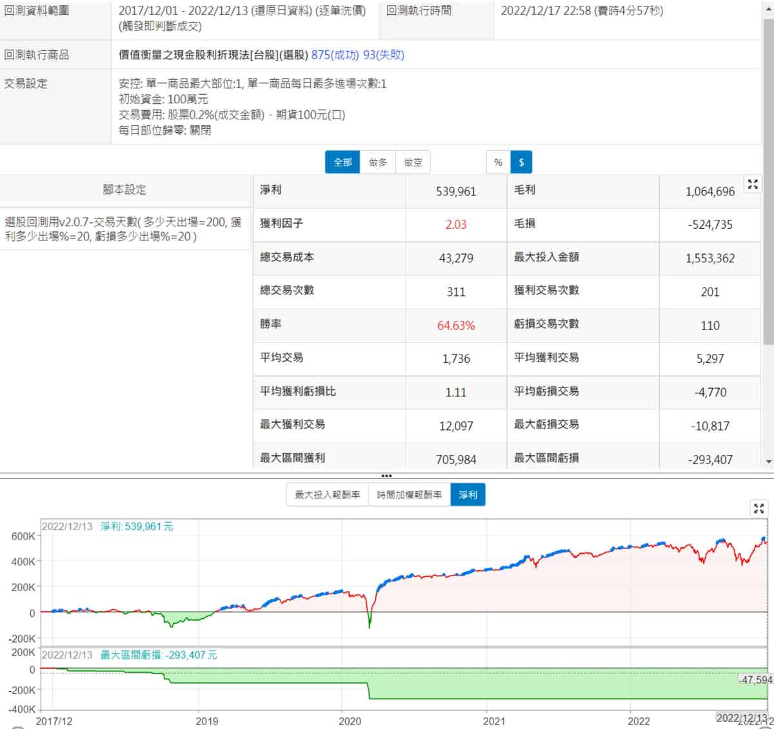Screen dimensions: 774x729
Task: Open the 時間加權報酬率 chart tab
Action: coord(409,495)
